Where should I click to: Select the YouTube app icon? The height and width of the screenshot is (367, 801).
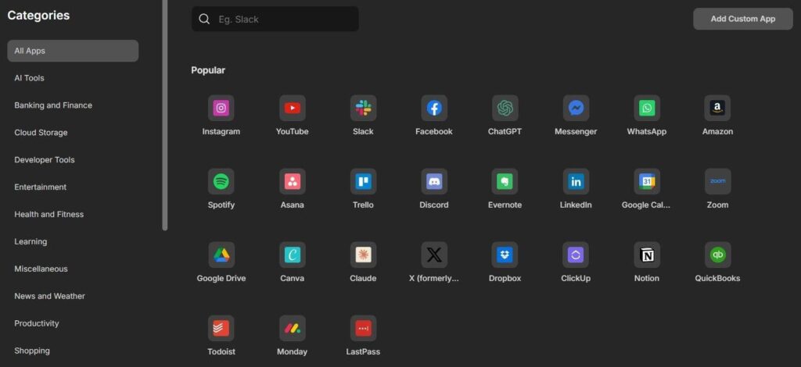coord(293,108)
